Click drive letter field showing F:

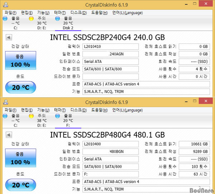110,174
